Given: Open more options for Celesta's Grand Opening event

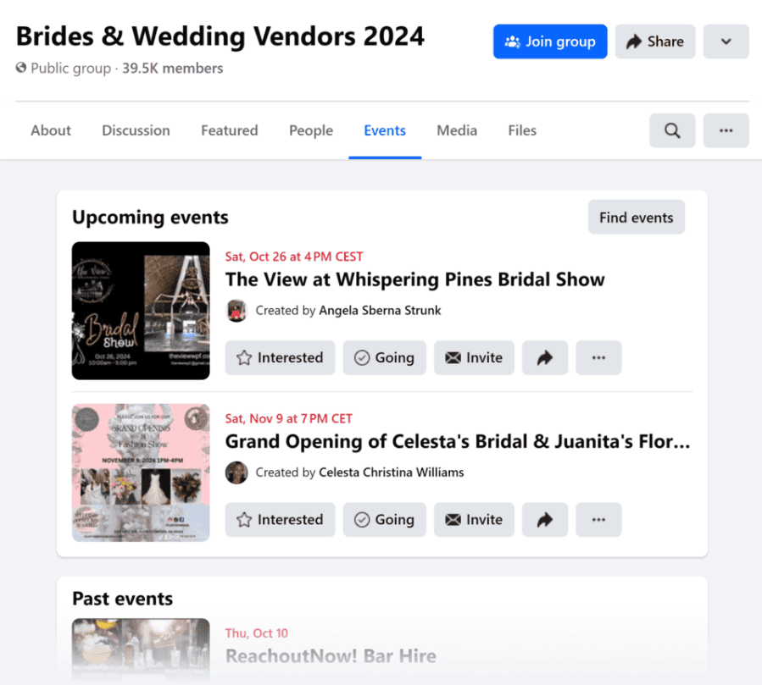Looking at the screenshot, I should tap(598, 520).
